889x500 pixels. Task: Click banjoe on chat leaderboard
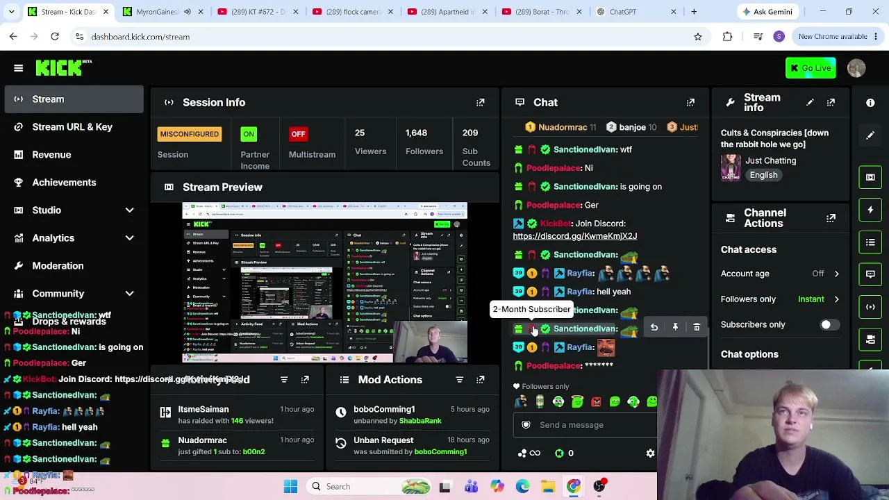click(x=632, y=128)
